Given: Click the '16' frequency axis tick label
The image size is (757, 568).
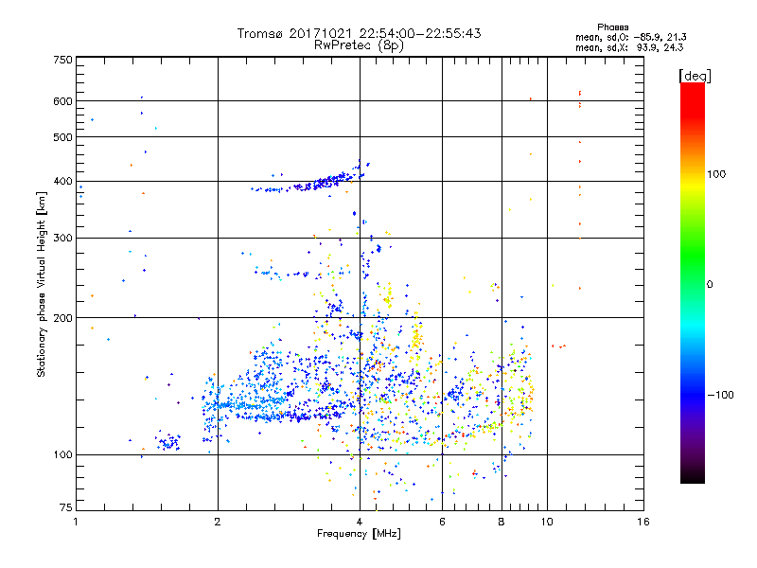Looking at the screenshot, I should click(x=643, y=522).
